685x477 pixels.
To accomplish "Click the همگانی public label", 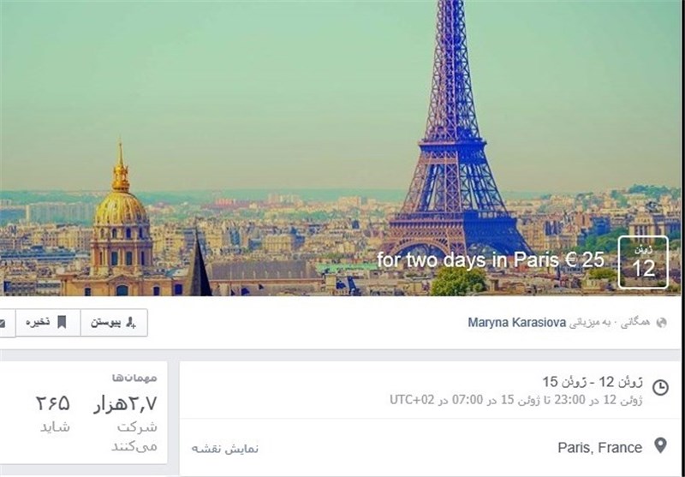I will [x=636, y=323].
